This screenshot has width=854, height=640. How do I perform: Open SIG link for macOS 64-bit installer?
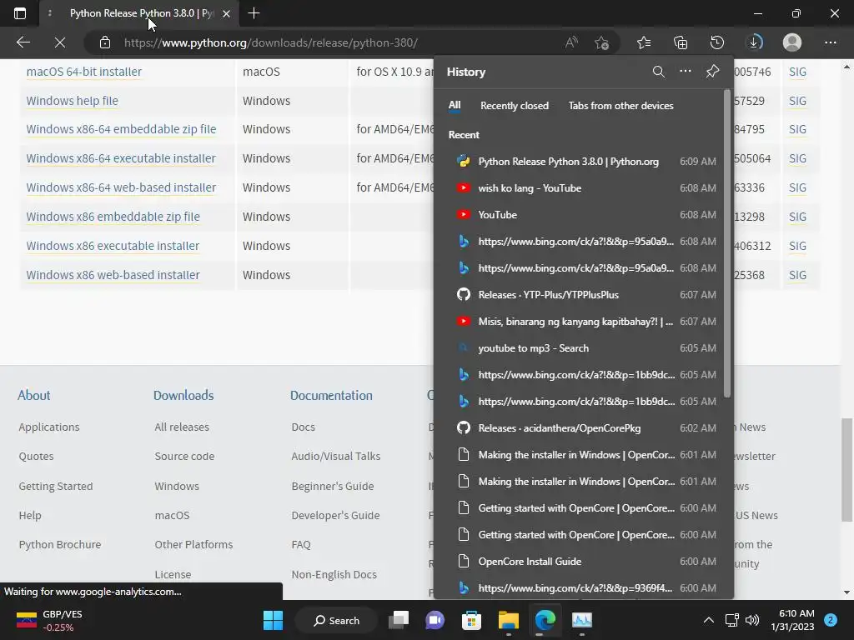797,72
